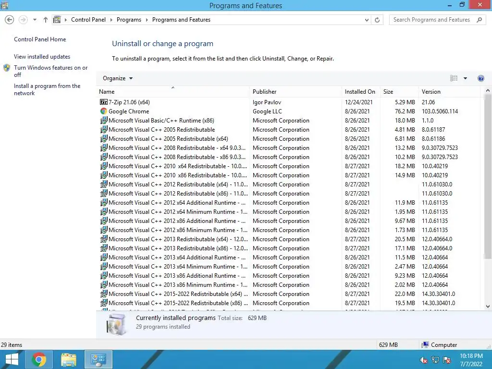Sort by the Version column header
492x369 pixels.
click(449, 92)
